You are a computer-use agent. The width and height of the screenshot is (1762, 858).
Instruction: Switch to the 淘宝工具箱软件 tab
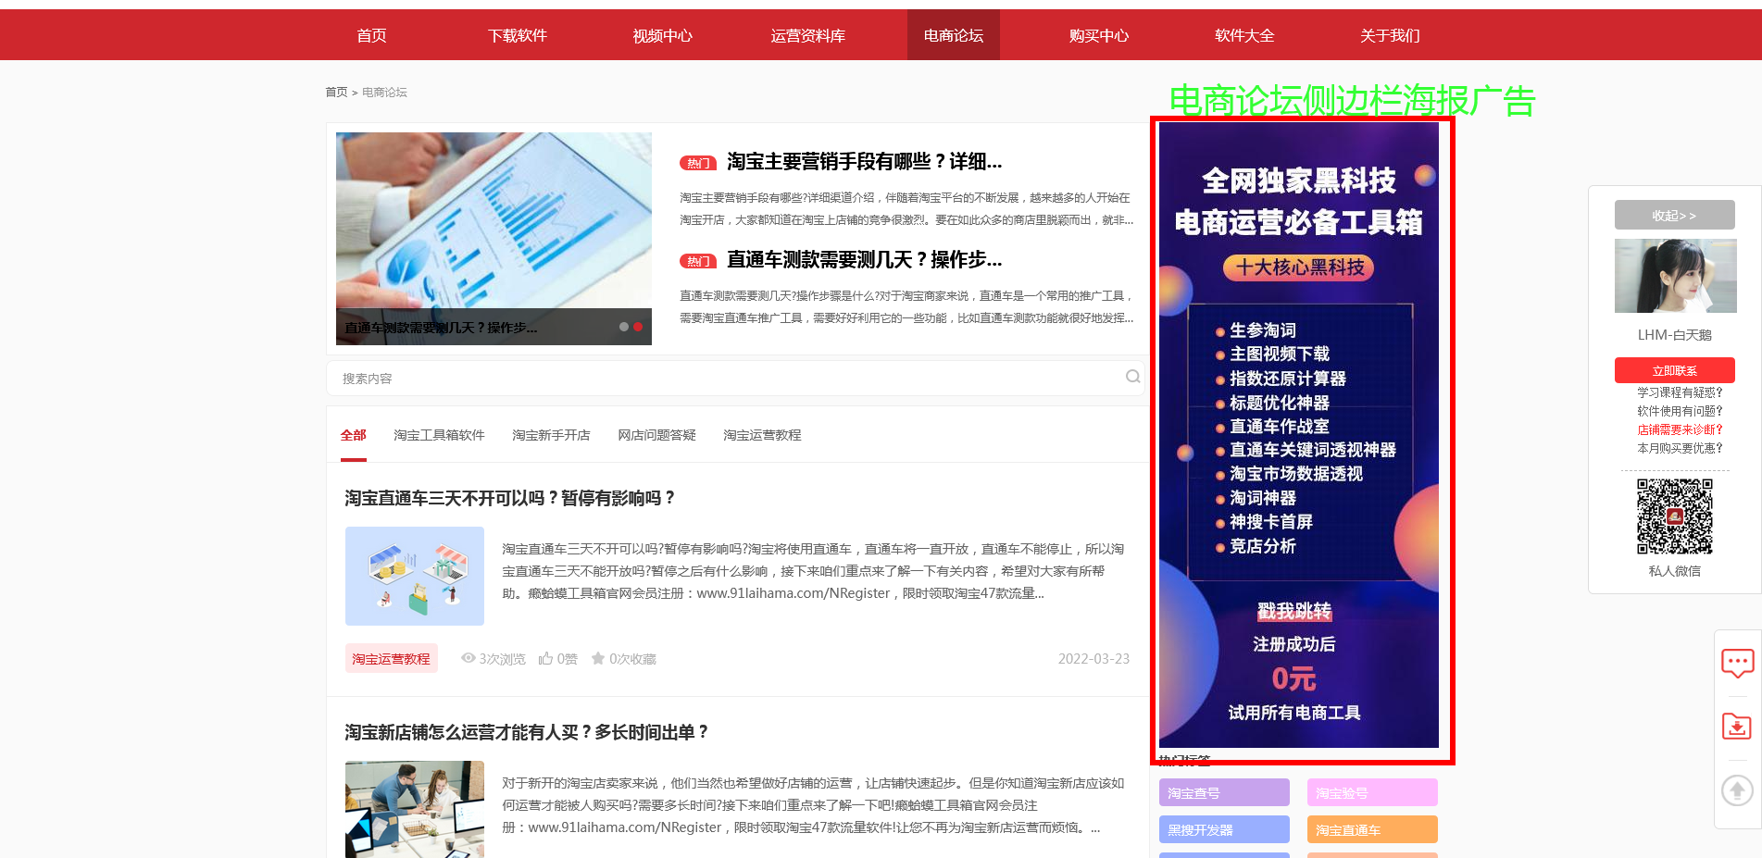[439, 435]
